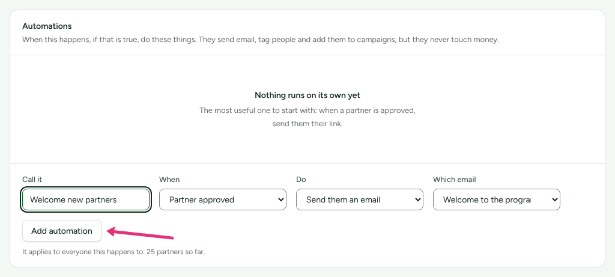Click the 'Automations' heading text
The height and width of the screenshot is (277, 615).
(x=47, y=26)
